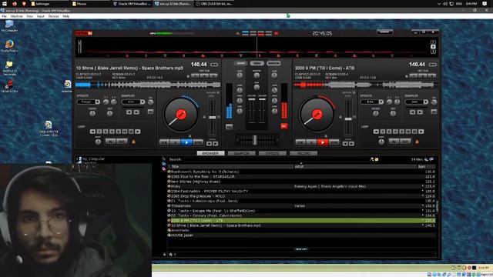The image size is (493, 277).
Task: Open the right deck effects dropdown
Action: pyautogui.click(x=371, y=102)
